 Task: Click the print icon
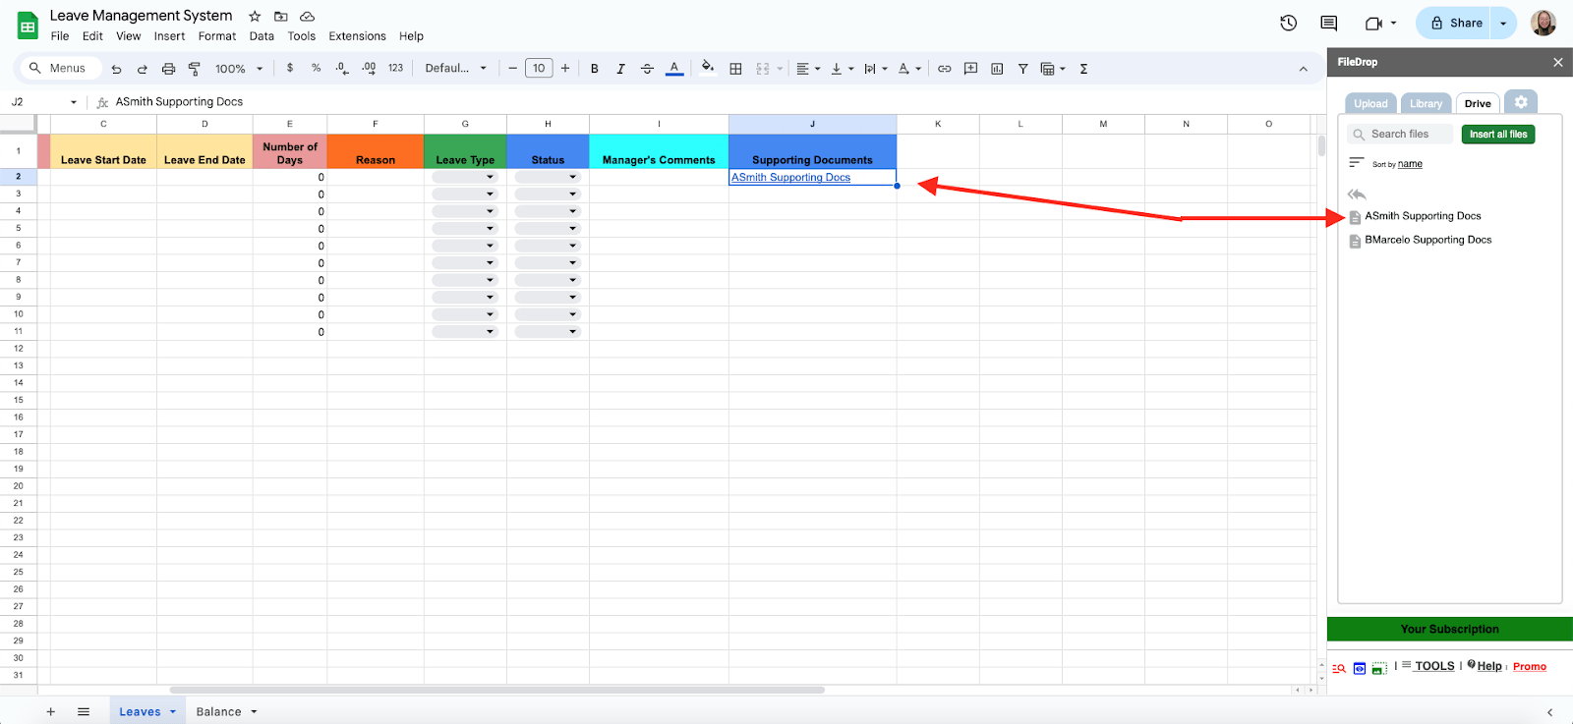click(x=168, y=69)
